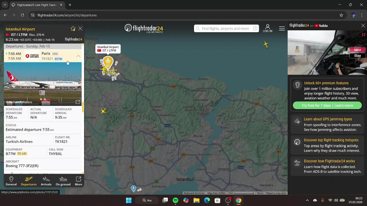Open Microsoft Edge from the taskbar
Viewport: 367px width, 206px height.
click(x=207, y=200)
